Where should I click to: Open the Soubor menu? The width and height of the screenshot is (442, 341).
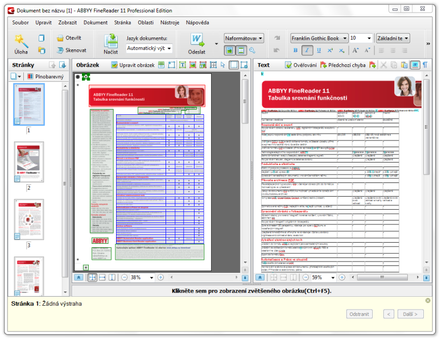[20, 23]
